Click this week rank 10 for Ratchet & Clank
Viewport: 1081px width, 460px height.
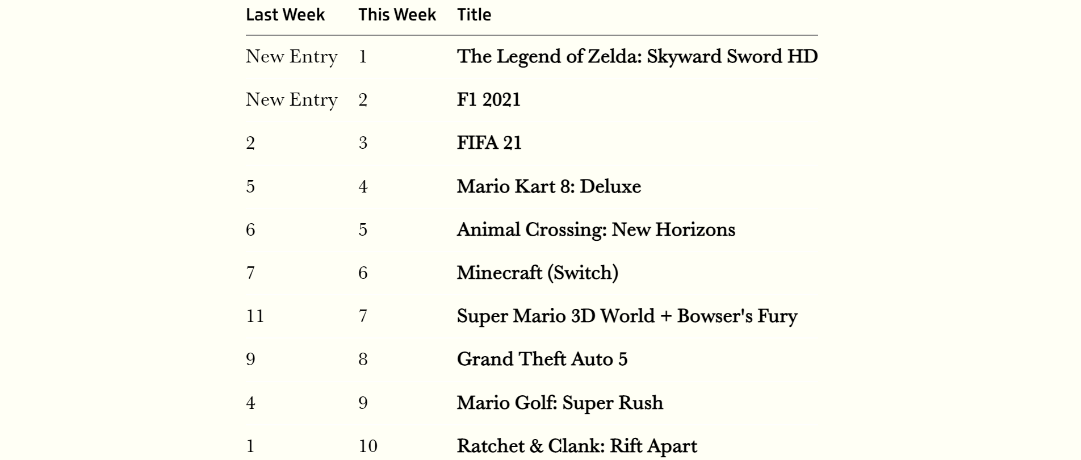(x=368, y=446)
